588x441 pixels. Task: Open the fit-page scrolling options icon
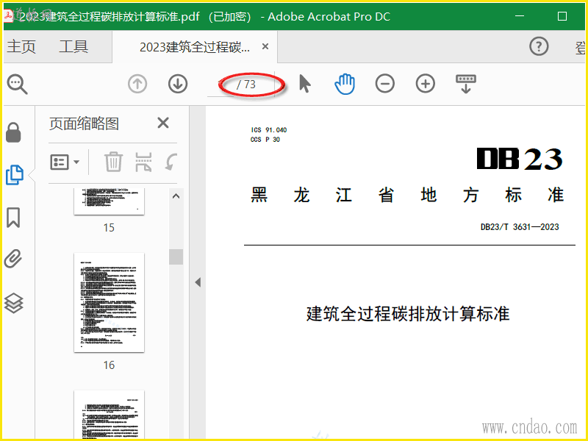point(466,84)
